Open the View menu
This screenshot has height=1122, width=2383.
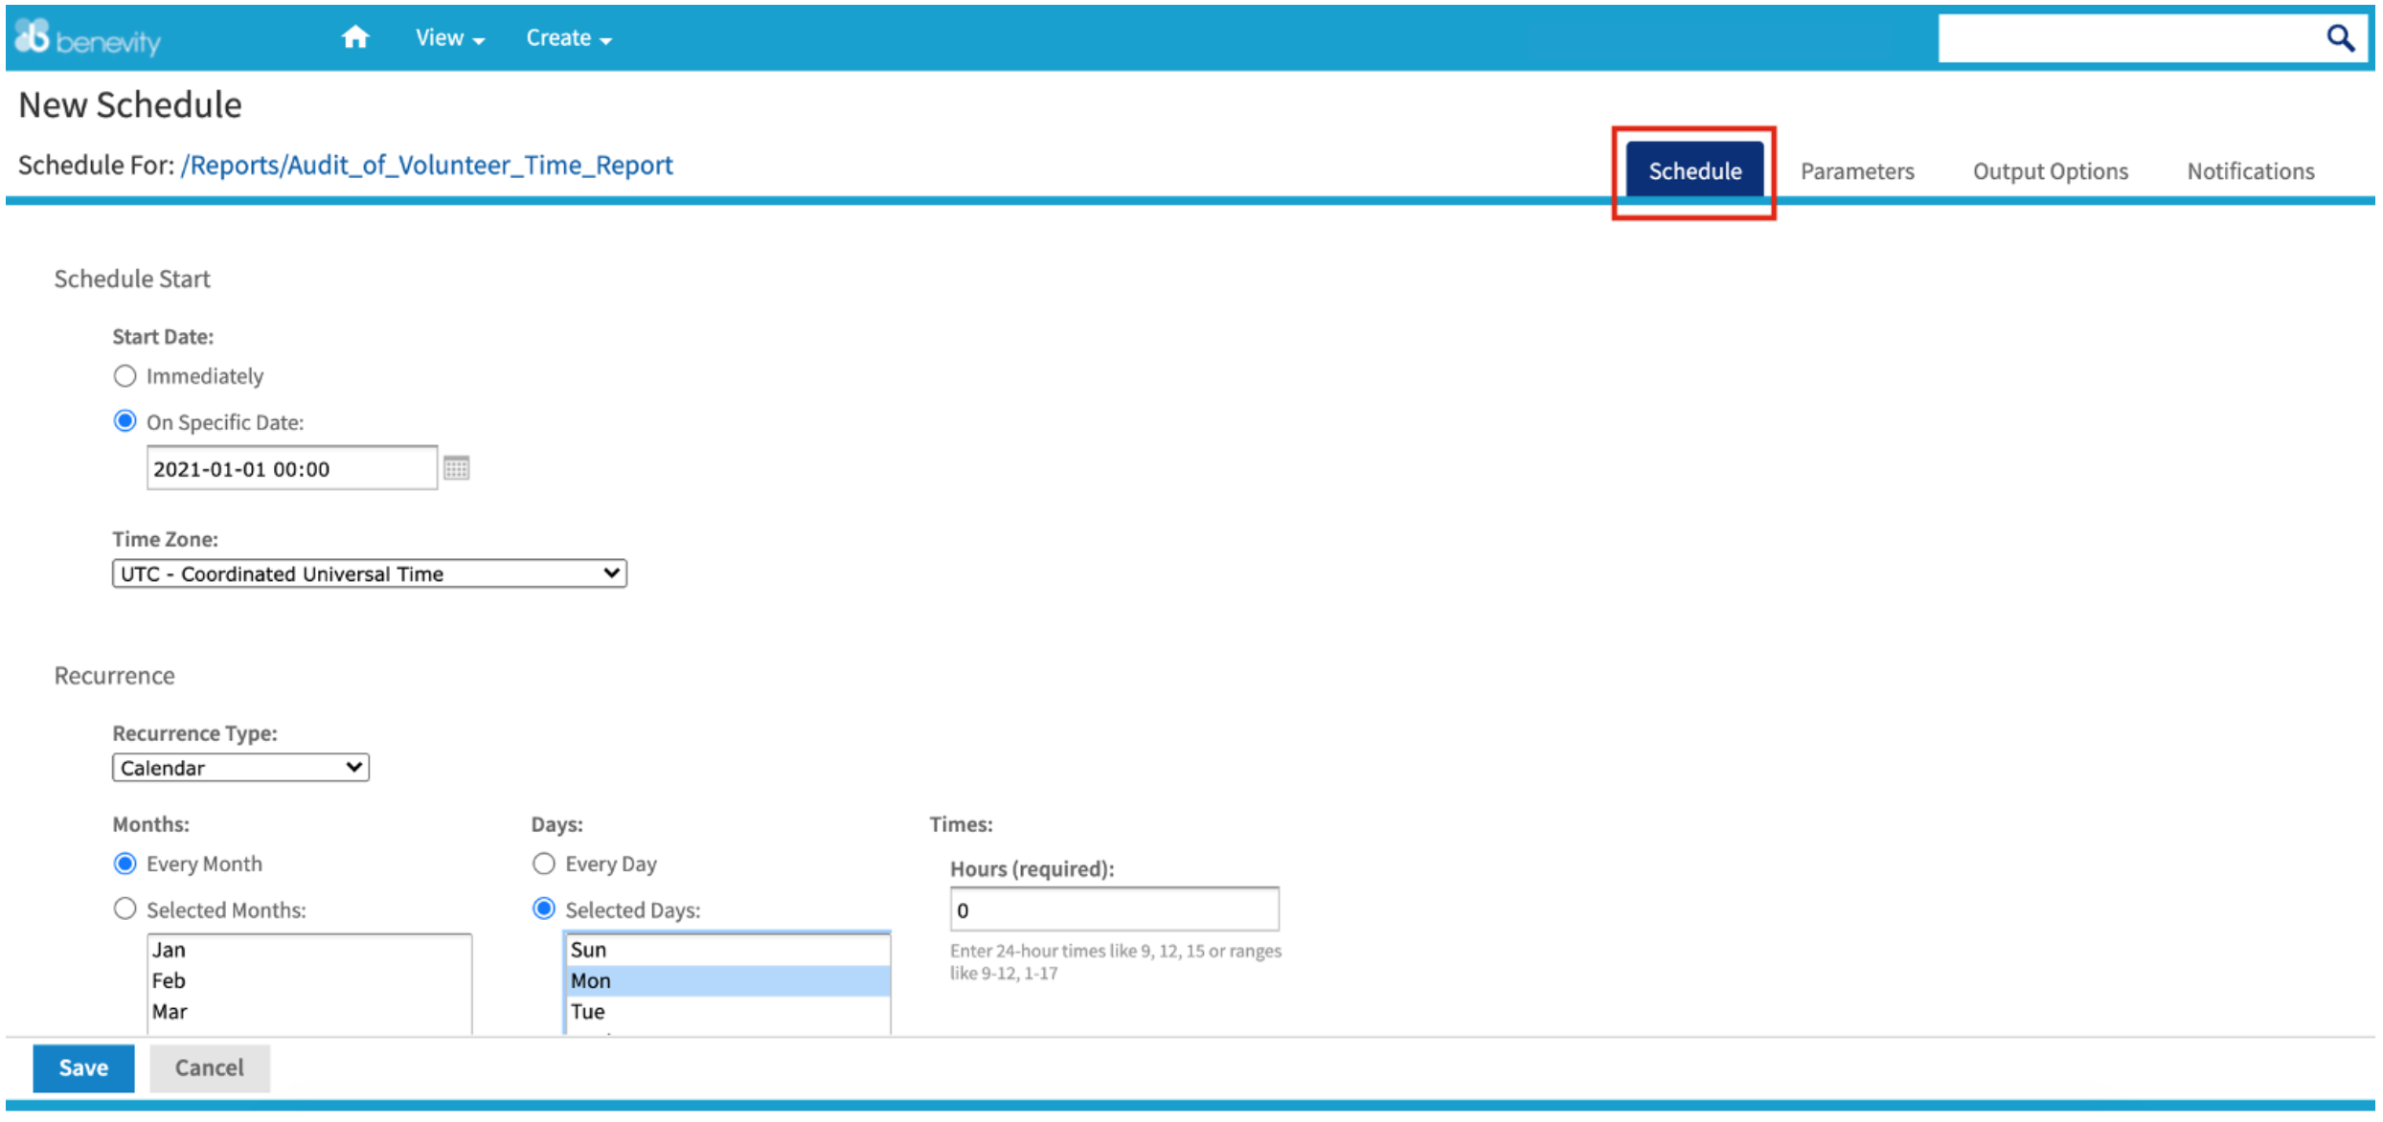[x=449, y=38]
